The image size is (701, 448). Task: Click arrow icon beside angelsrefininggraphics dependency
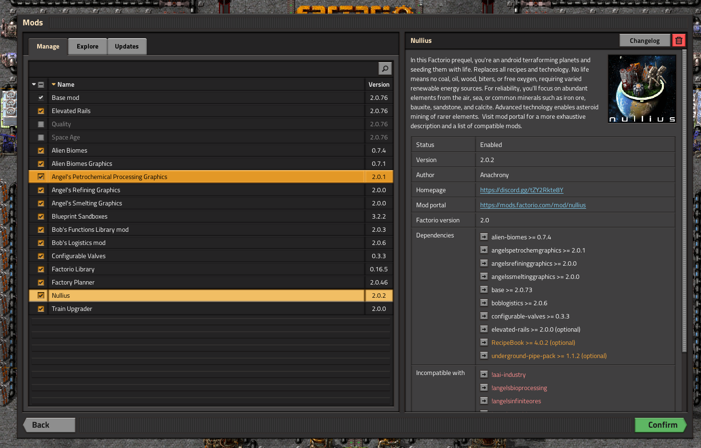pyautogui.click(x=484, y=263)
